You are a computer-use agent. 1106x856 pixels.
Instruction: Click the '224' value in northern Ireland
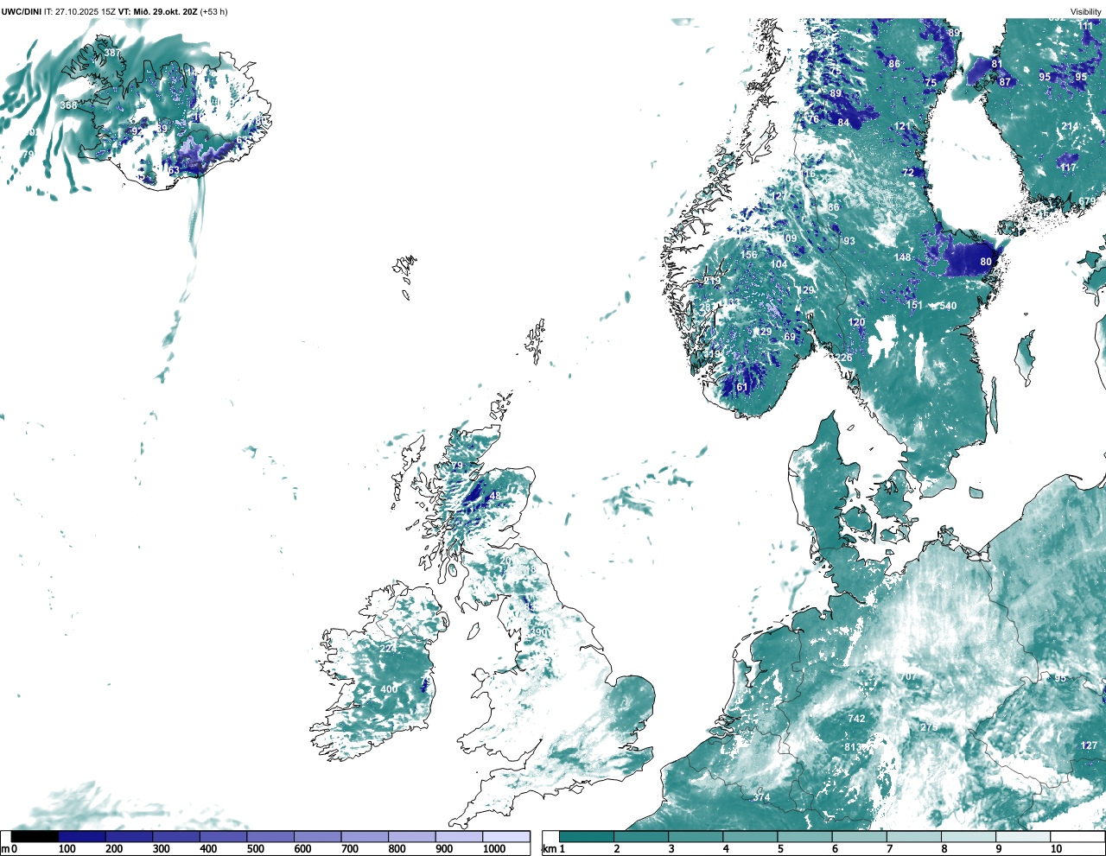pos(388,649)
